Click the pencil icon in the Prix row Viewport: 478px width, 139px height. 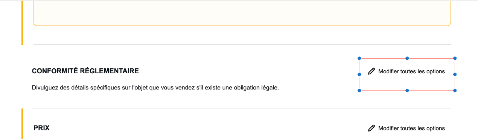point(371,128)
